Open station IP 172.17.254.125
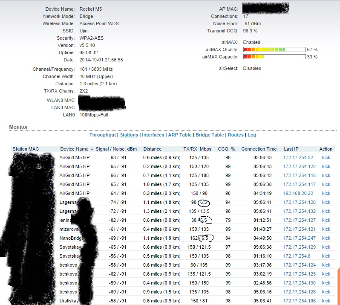Image resolution: width=340 pixels, height=305 pixels. (x=300, y=274)
